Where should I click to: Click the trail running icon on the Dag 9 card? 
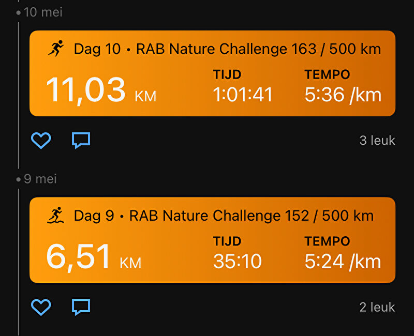point(55,215)
